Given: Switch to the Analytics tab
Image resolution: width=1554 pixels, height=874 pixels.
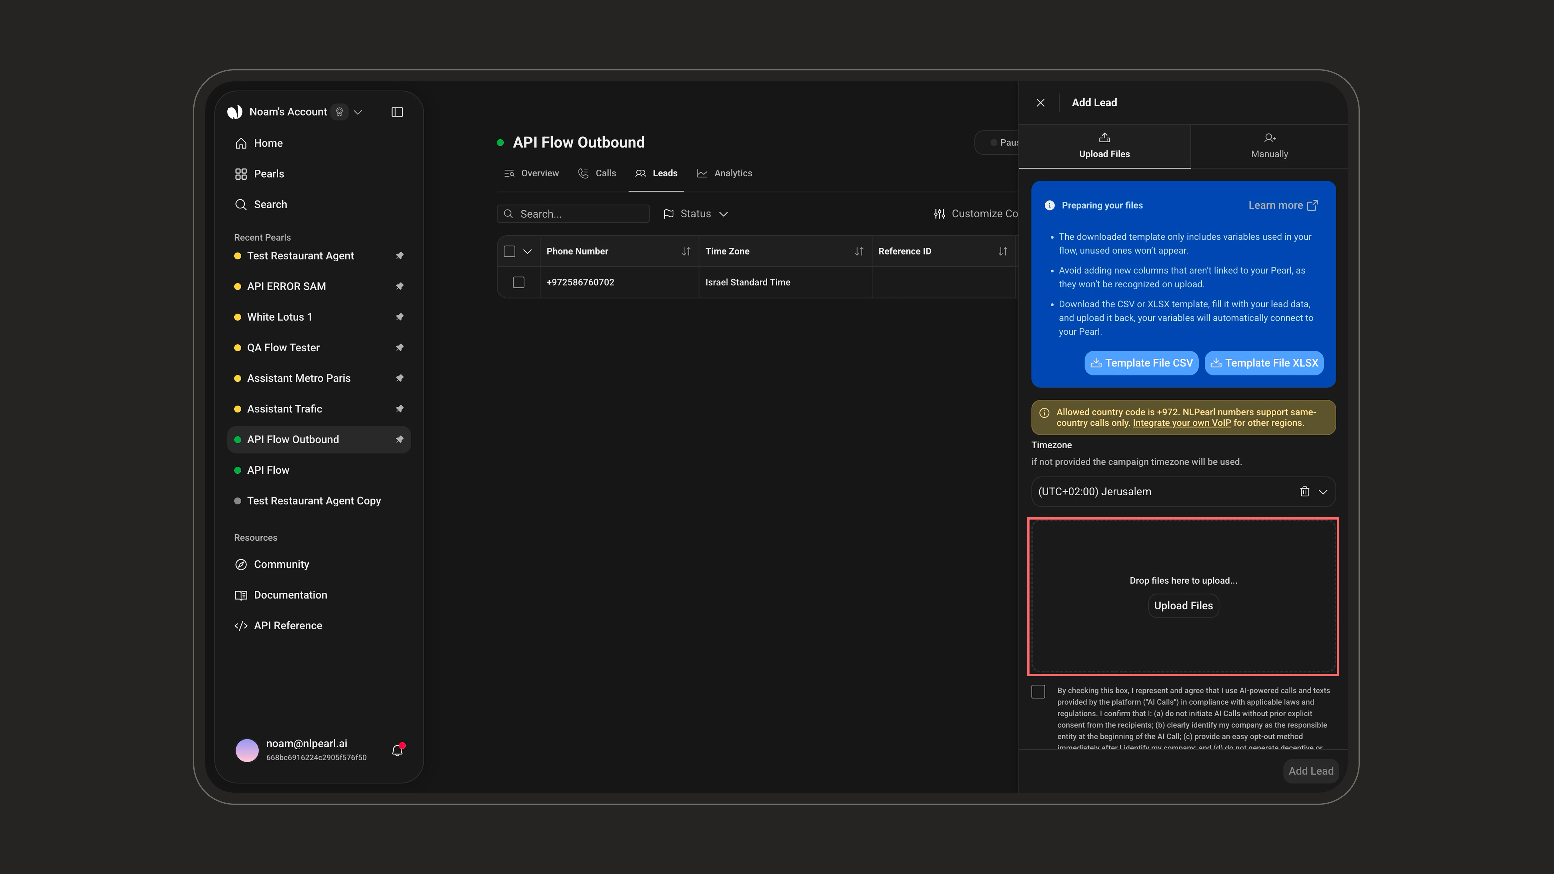Looking at the screenshot, I should tap(724, 174).
